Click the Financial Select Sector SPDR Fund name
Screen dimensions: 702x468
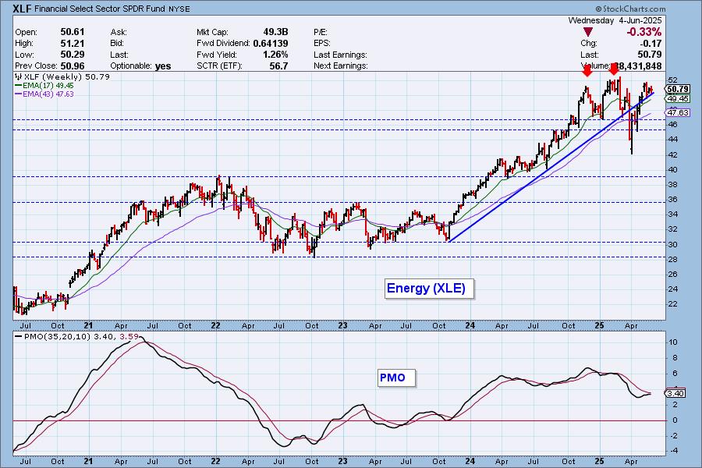100,9
